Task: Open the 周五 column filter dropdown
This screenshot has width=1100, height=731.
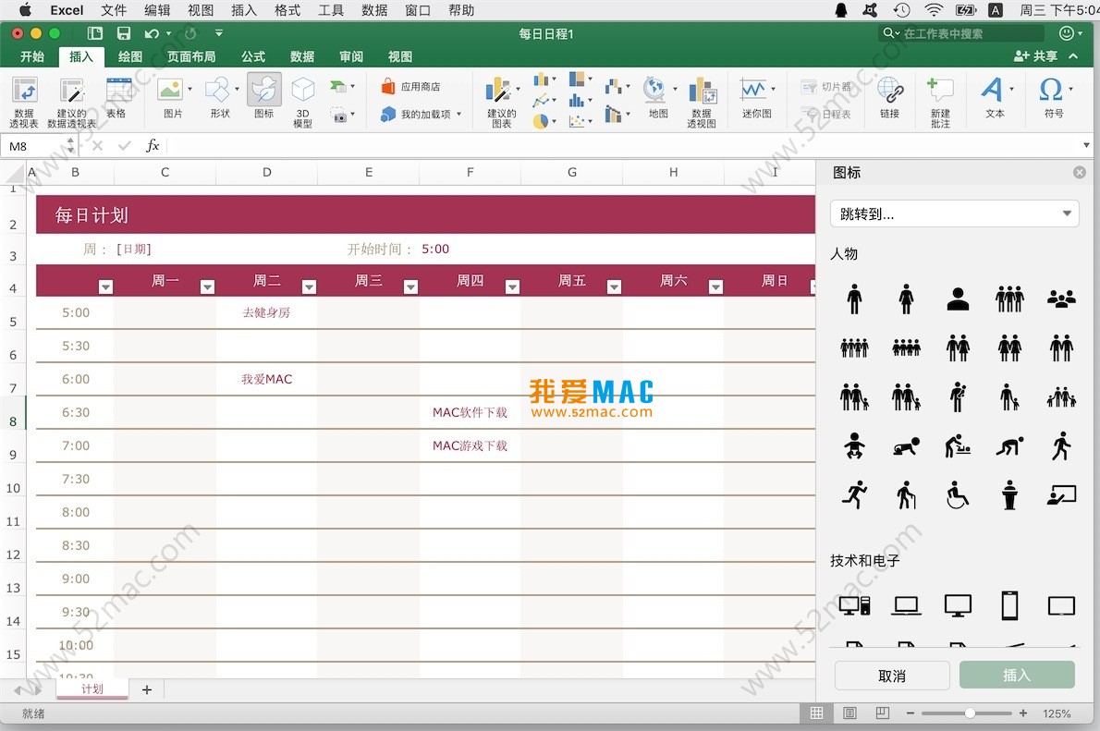Action: point(614,286)
